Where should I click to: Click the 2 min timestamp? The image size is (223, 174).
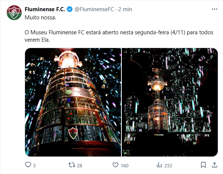(125, 9)
